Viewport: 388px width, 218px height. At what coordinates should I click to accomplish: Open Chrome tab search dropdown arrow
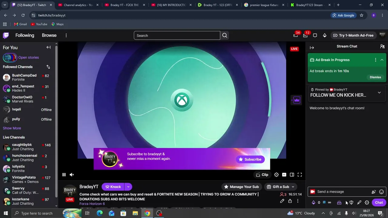tap(5, 5)
